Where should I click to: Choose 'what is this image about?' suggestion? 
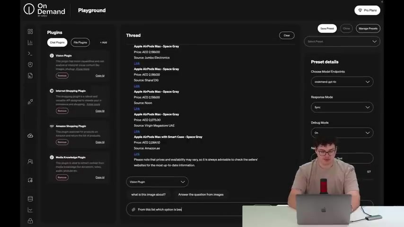click(149, 194)
